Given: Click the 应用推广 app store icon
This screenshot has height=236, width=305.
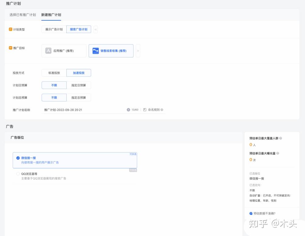Looking at the screenshot, I should click(x=48, y=51).
